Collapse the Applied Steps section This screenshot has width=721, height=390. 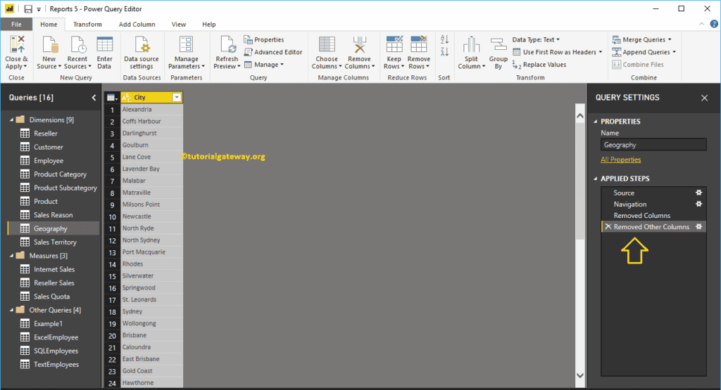(596, 179)
